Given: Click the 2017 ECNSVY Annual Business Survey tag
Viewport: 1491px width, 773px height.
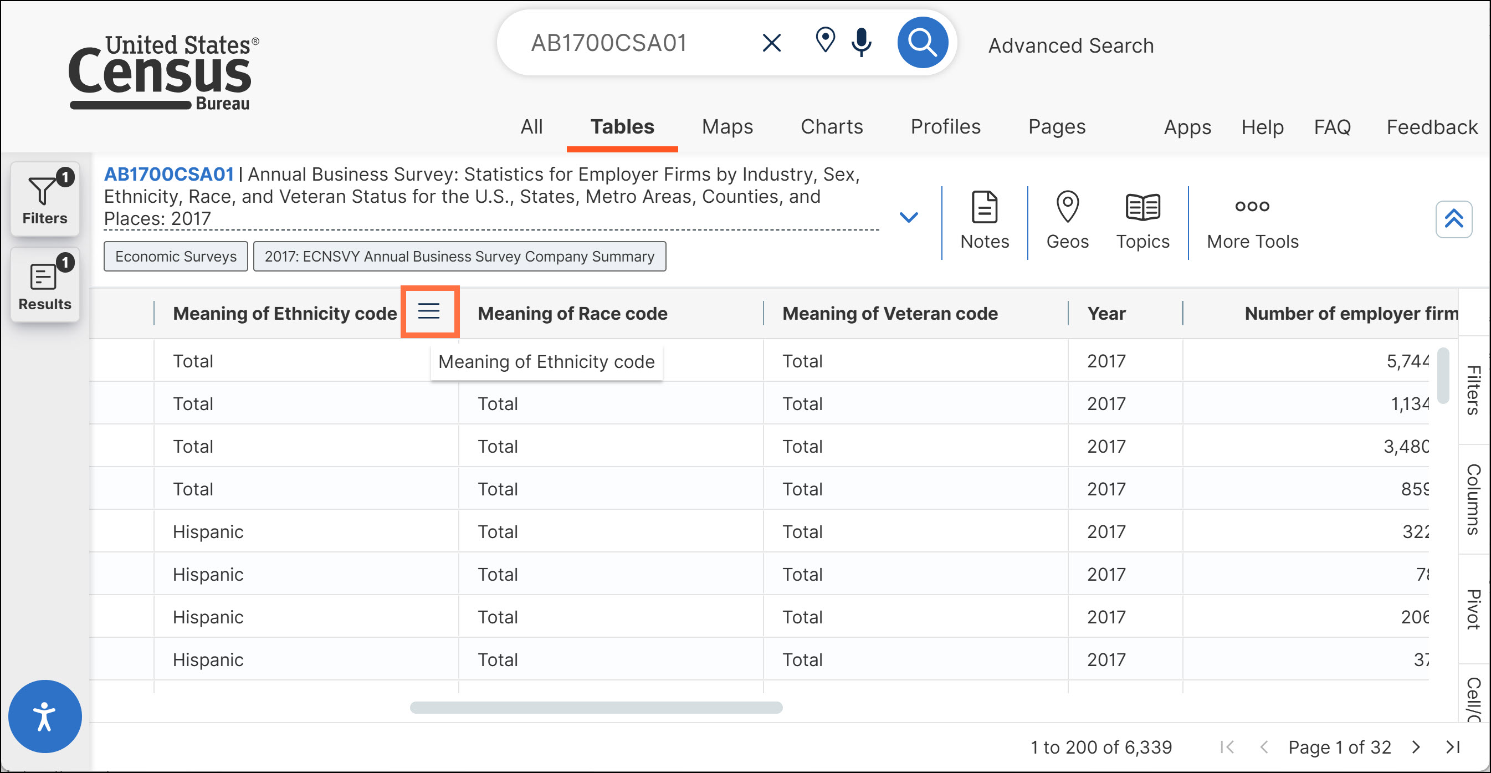Looking at the screenshot, I should coord(459,257).
